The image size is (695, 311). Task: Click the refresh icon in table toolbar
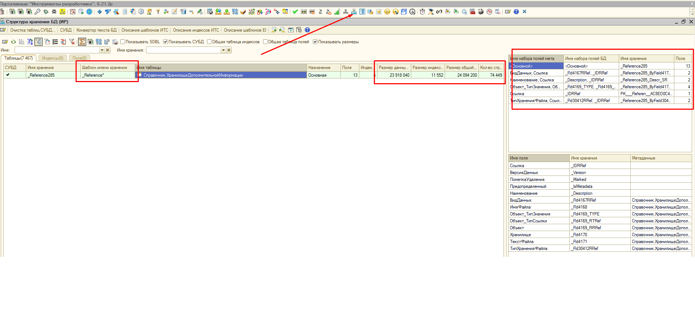[13, 42]
